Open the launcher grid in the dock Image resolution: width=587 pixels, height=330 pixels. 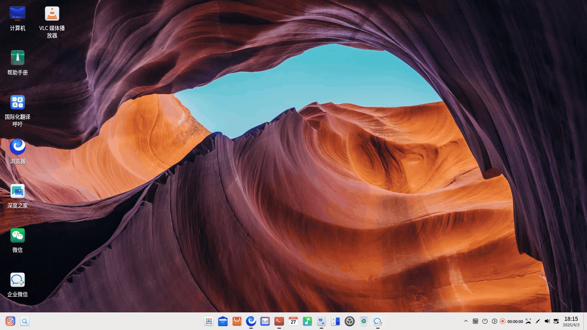(209, 321)
